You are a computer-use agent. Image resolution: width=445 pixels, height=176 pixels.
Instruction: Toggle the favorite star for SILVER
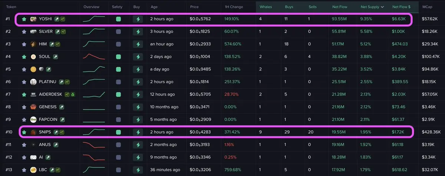[x=24, y=32]
